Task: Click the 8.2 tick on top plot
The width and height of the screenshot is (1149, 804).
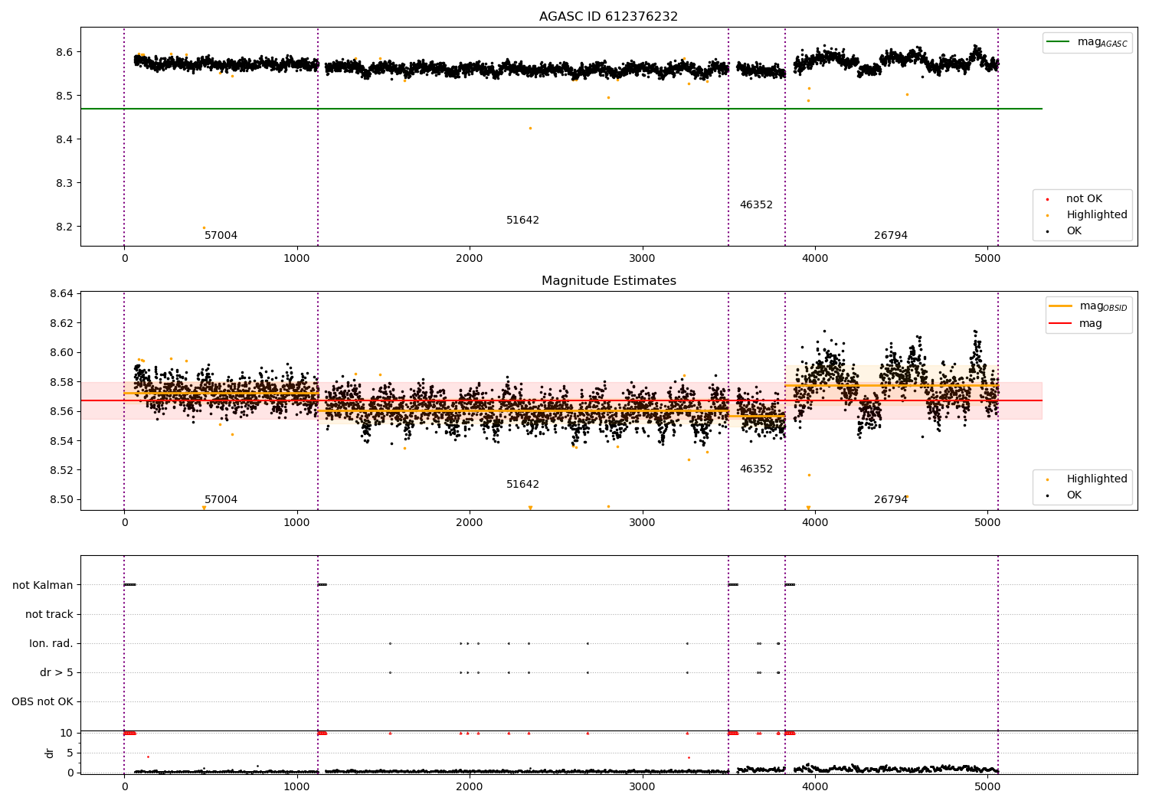Action: 64,227
